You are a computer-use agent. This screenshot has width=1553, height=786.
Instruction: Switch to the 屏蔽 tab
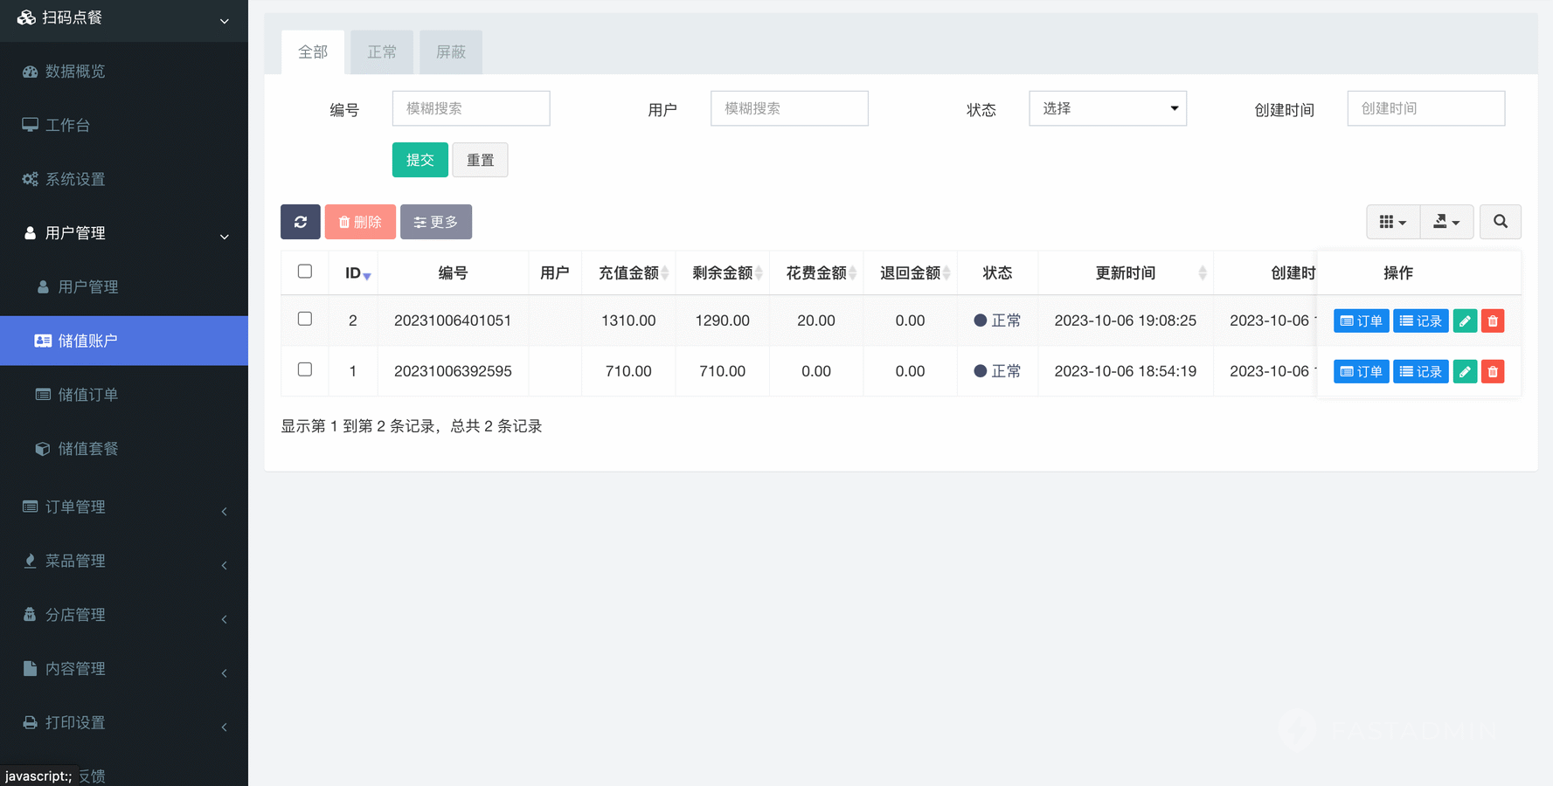click(x=451, y=52)
